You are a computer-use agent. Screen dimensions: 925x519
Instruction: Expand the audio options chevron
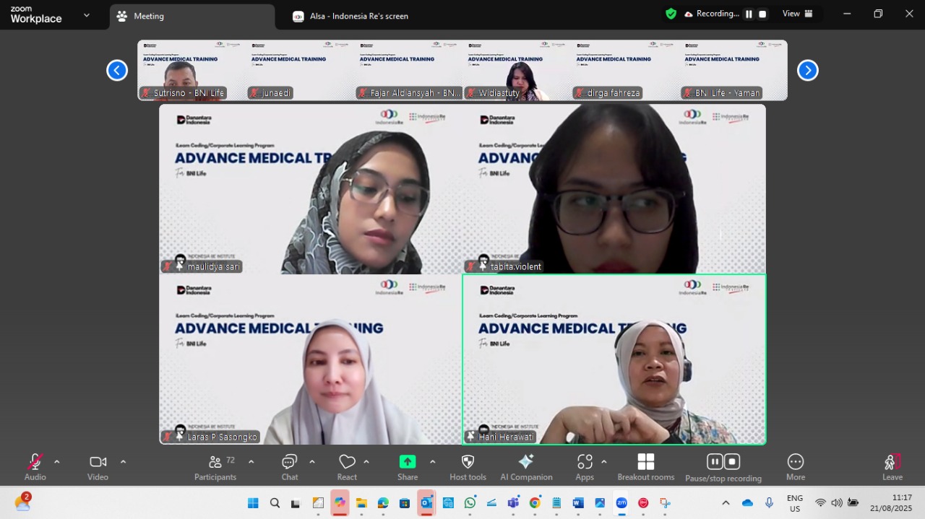click(x=57, y=462)
